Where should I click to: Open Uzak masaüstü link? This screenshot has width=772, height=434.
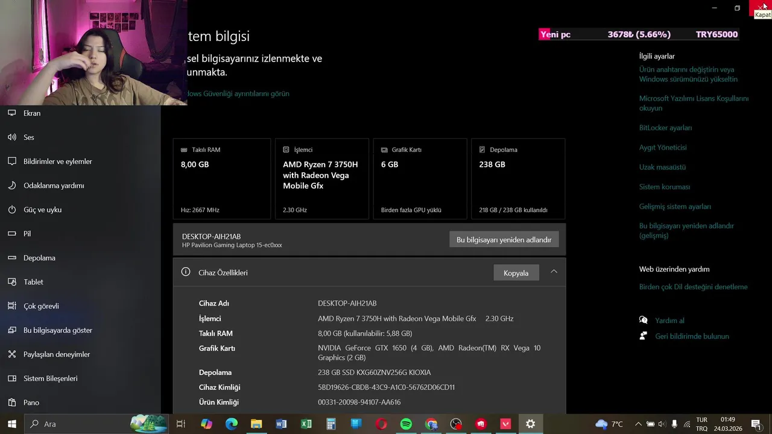click(662, 167)
